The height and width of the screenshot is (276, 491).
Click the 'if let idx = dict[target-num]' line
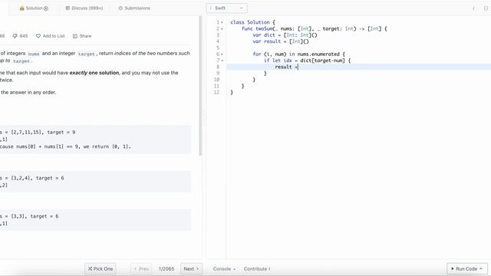[307, 61]
